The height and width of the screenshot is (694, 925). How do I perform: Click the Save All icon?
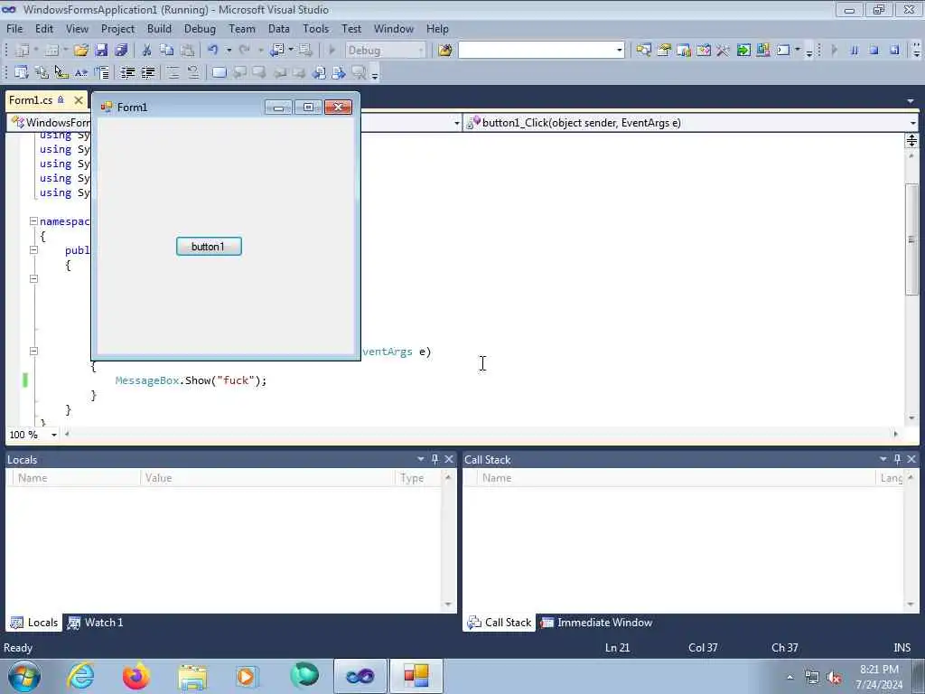point(121,51)
